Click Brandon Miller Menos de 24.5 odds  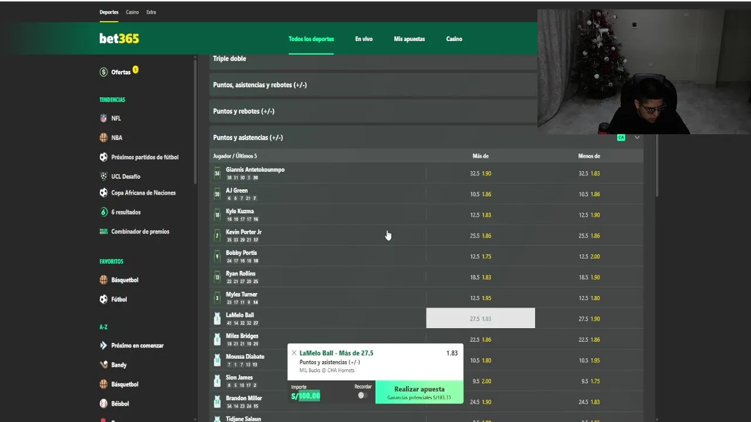tap(589, 402)
